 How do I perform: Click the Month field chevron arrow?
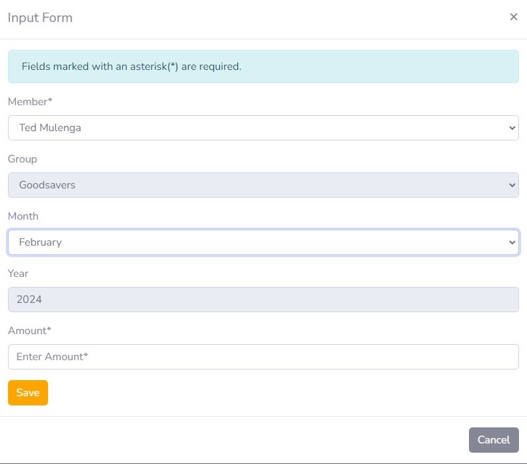tap(512, 242)
